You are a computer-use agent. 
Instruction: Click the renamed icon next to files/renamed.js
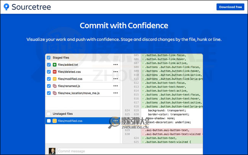coord(54,86)
